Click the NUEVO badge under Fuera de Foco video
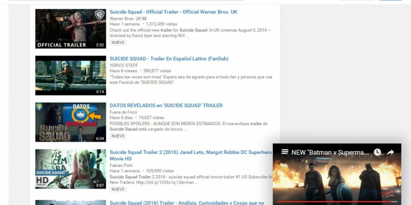This screenshot has width=411, height=205. tap(118, 136)
